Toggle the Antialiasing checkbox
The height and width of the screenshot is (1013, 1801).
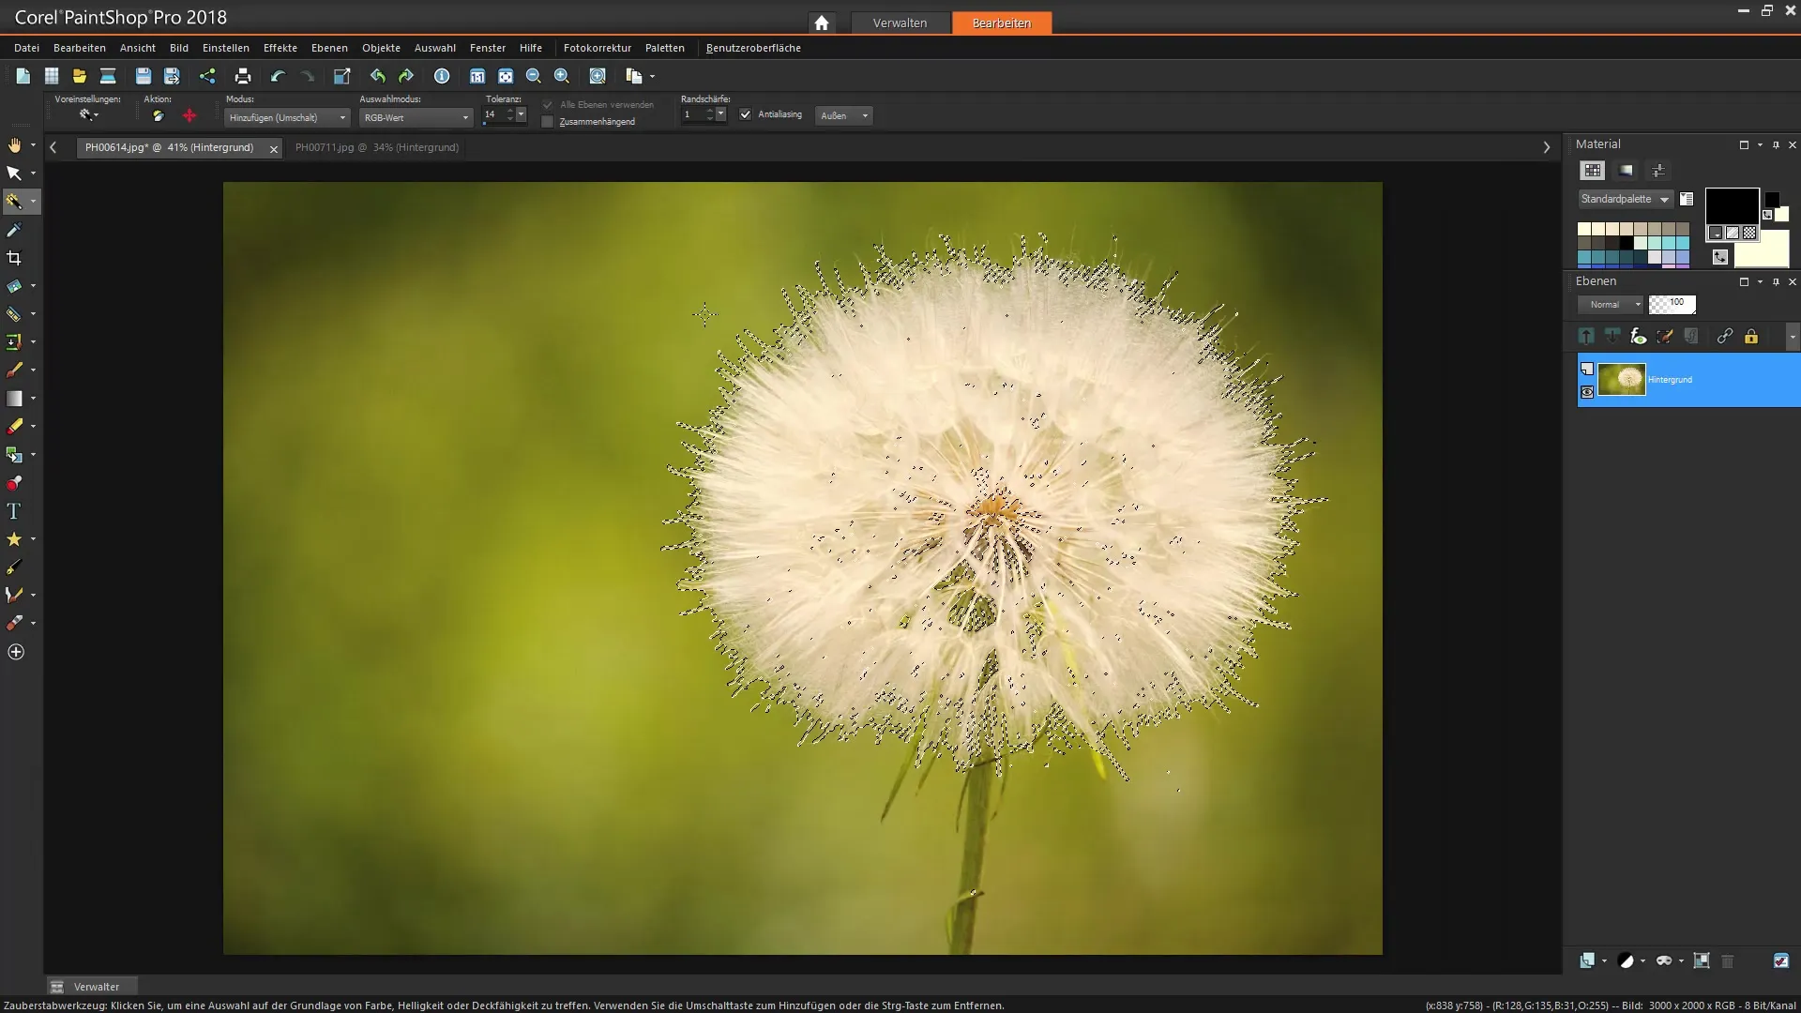coord(746,114)
